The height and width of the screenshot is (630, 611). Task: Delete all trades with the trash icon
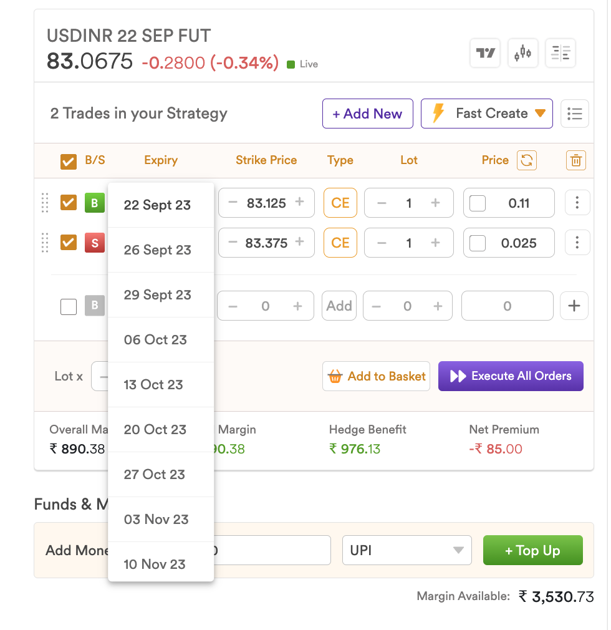point(575,160)
